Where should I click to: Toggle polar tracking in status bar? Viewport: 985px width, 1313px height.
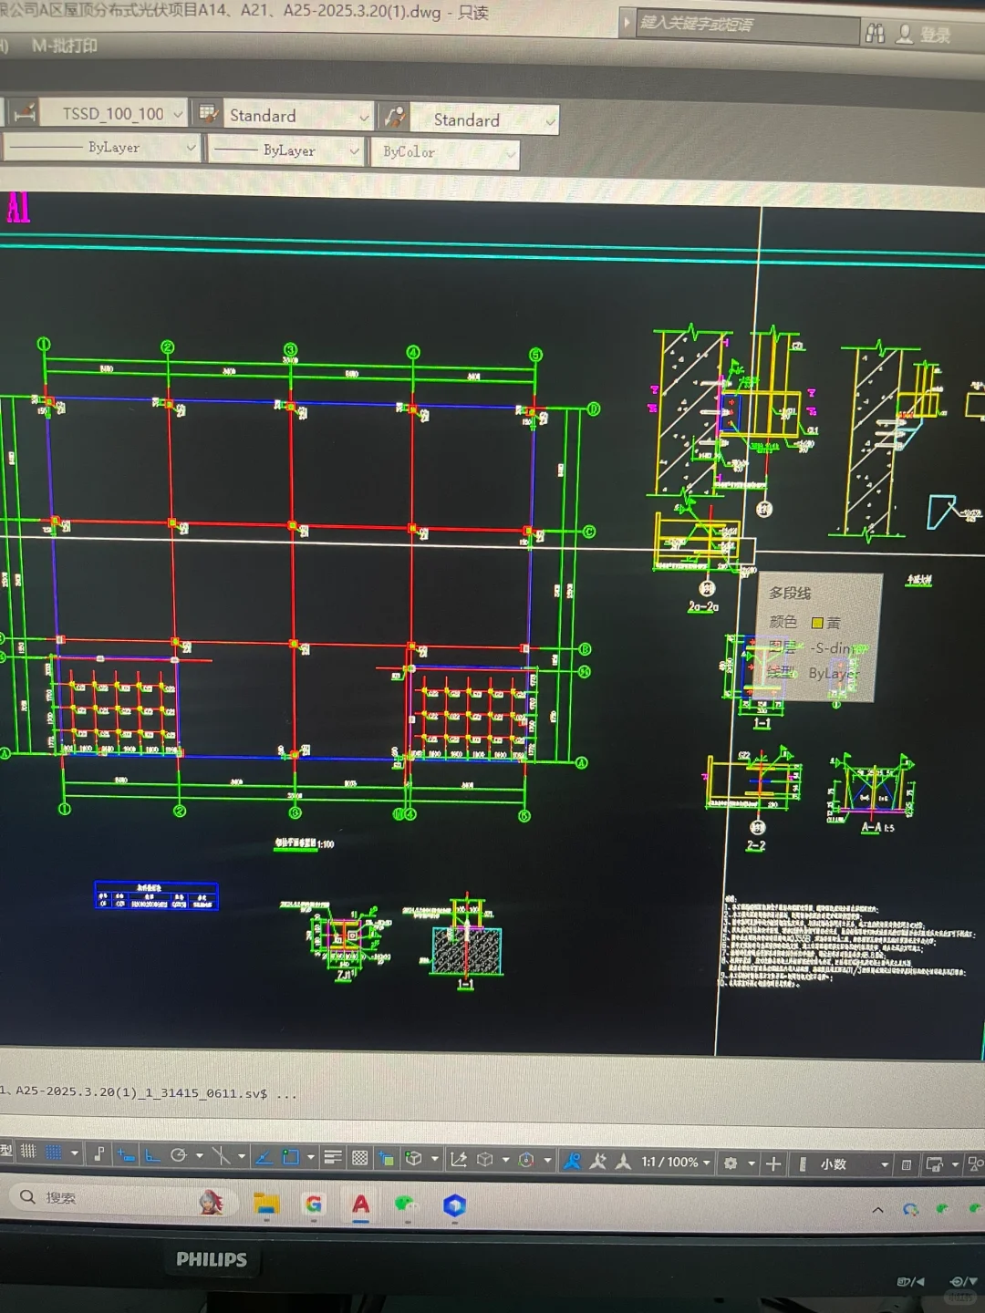(x=179, y=1155)
